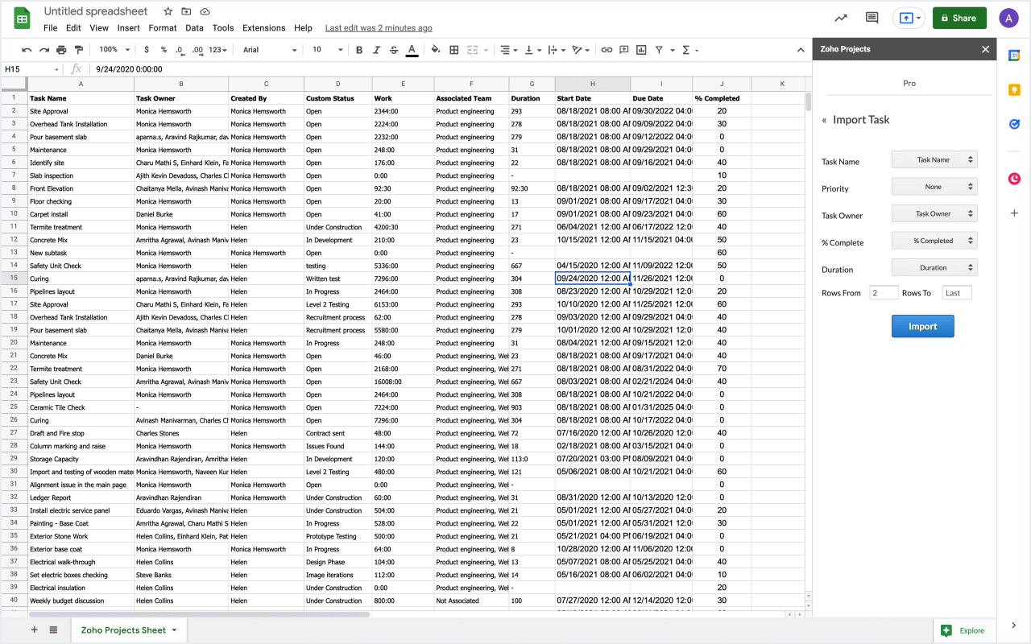
Task: Click the Add sheet plus button
Action: coord(34,630)
